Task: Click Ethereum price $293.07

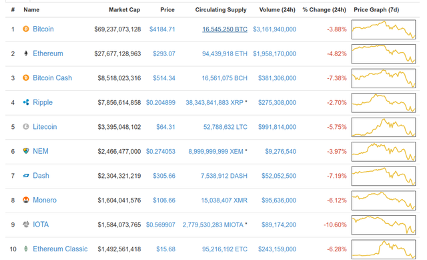Action: (x=164, y=53)
